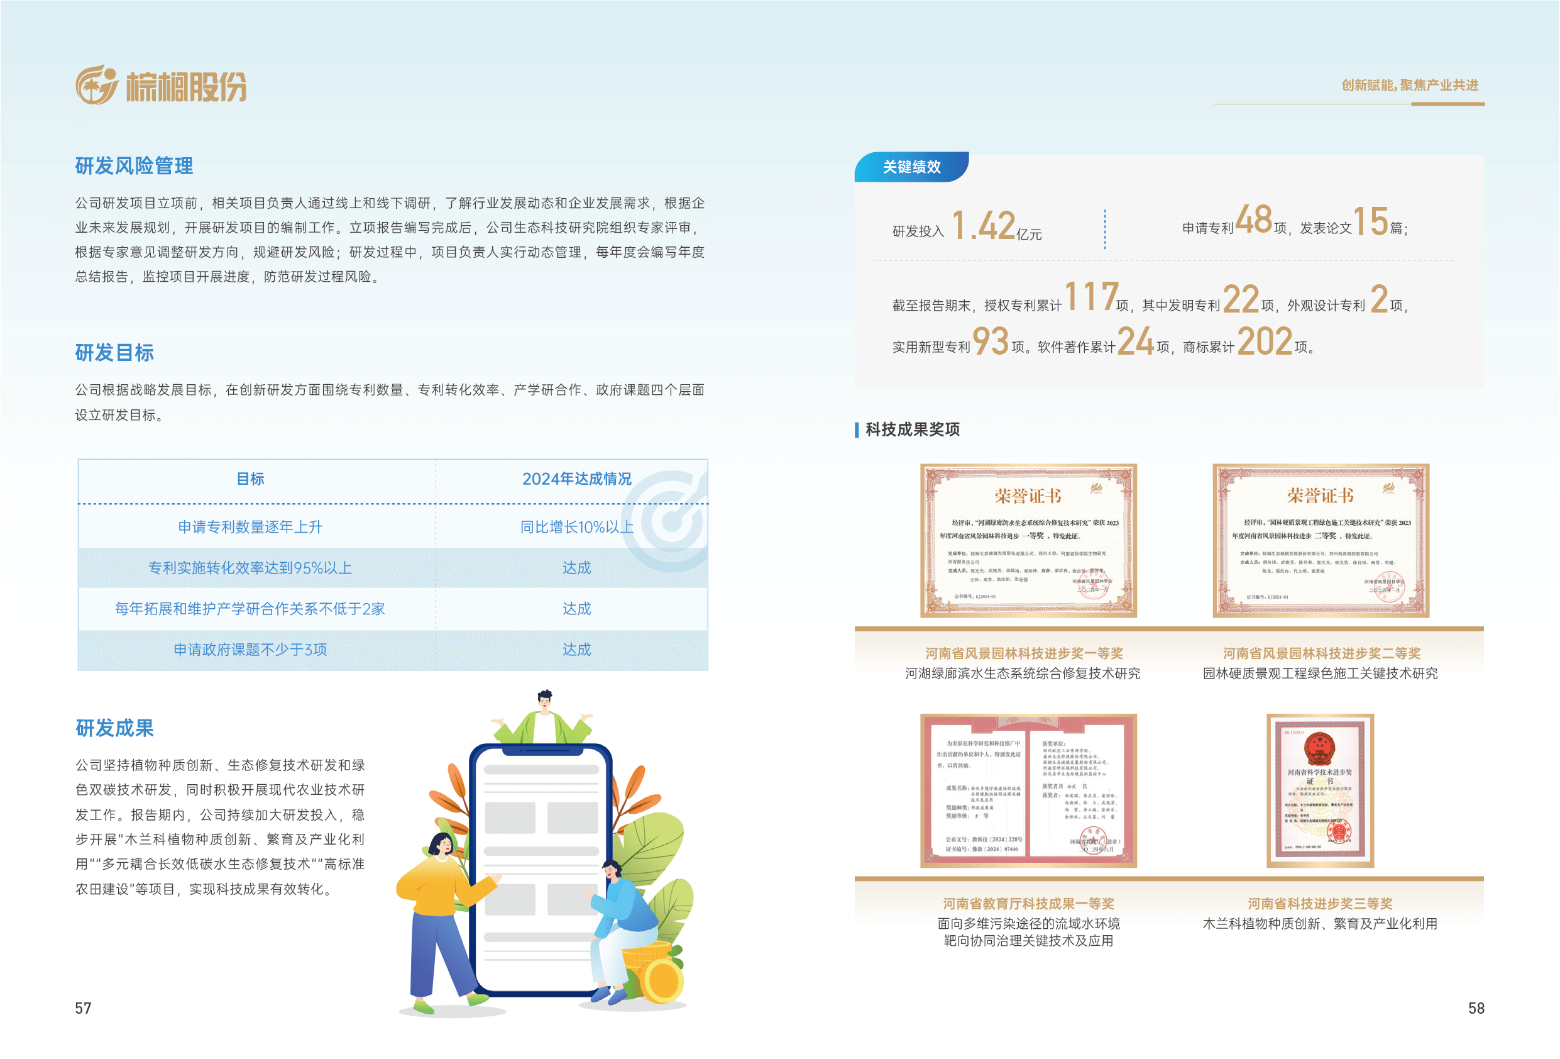The height and width of the screenshot is (1059, 1560).
Task: Open the 河南省教育厅 red certificate image
Action: coord(1028,790)
